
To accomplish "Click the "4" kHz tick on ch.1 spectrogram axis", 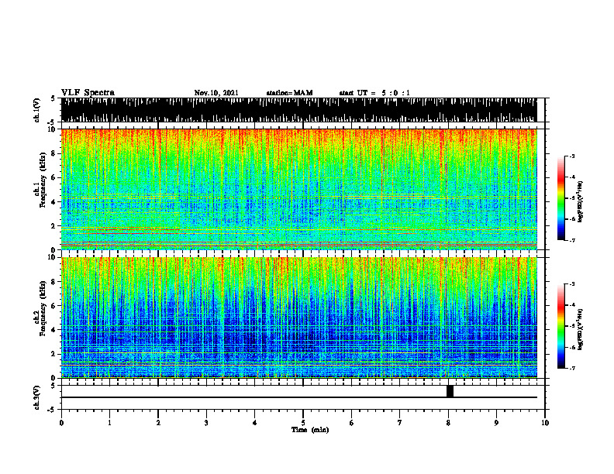I will pos(54,202).
